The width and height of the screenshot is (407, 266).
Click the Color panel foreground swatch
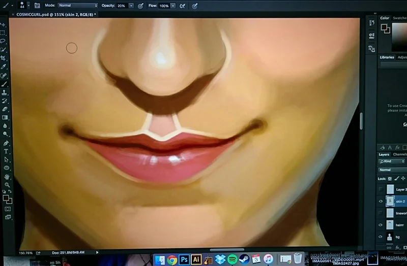384,27
